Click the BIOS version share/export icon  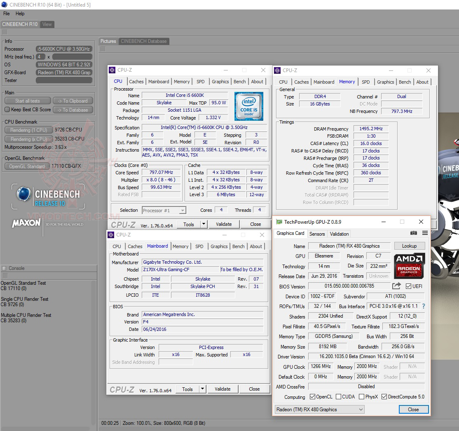point(396,286)
